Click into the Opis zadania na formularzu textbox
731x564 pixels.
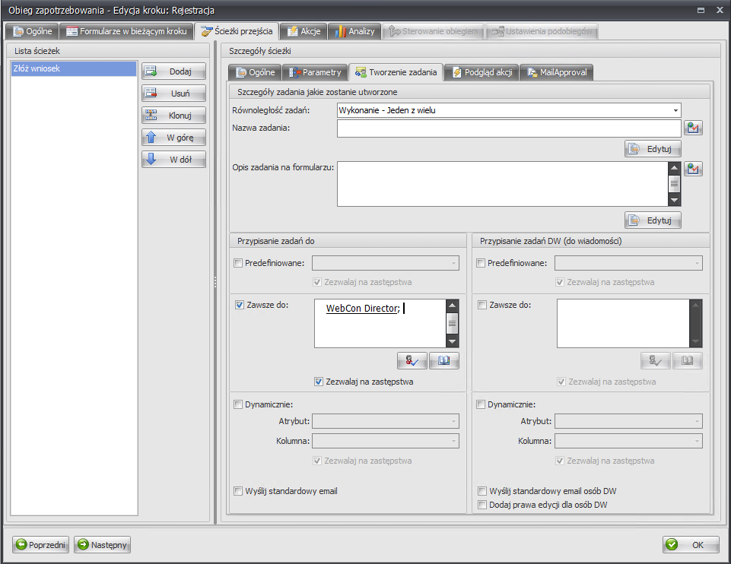click(503, 183)
